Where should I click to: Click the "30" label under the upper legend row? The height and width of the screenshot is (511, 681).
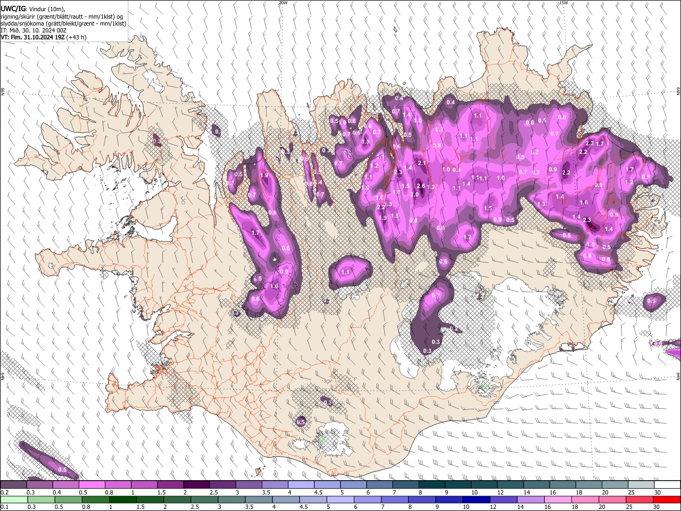(x=658, y=492)
